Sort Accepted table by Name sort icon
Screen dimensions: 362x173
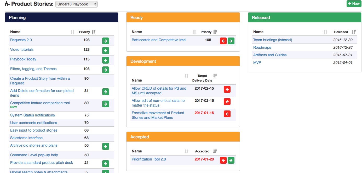point(186,151)
